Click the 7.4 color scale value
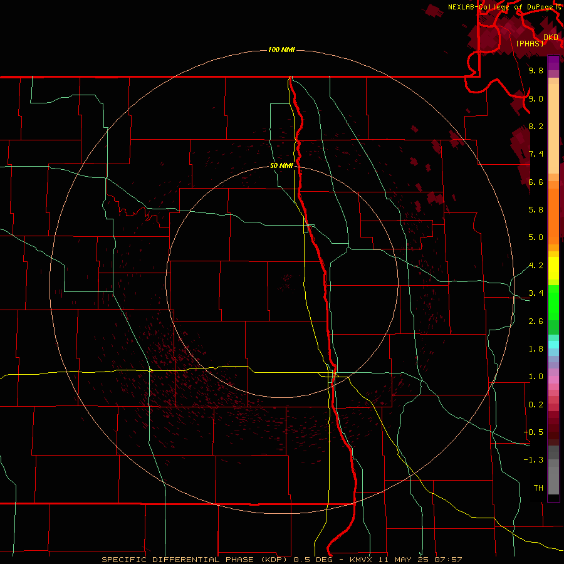 pyautogui.click(x=536, y=154)
